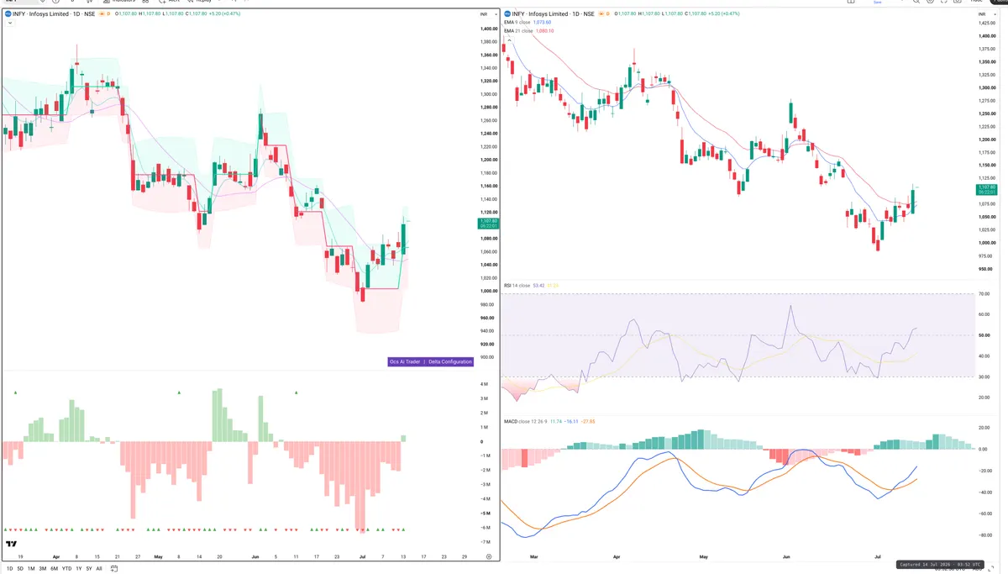Image resolution: width=1008 pixels, height=574 pixels.
Task: Click the D data badge on right chart
Action: click(608, 14)
